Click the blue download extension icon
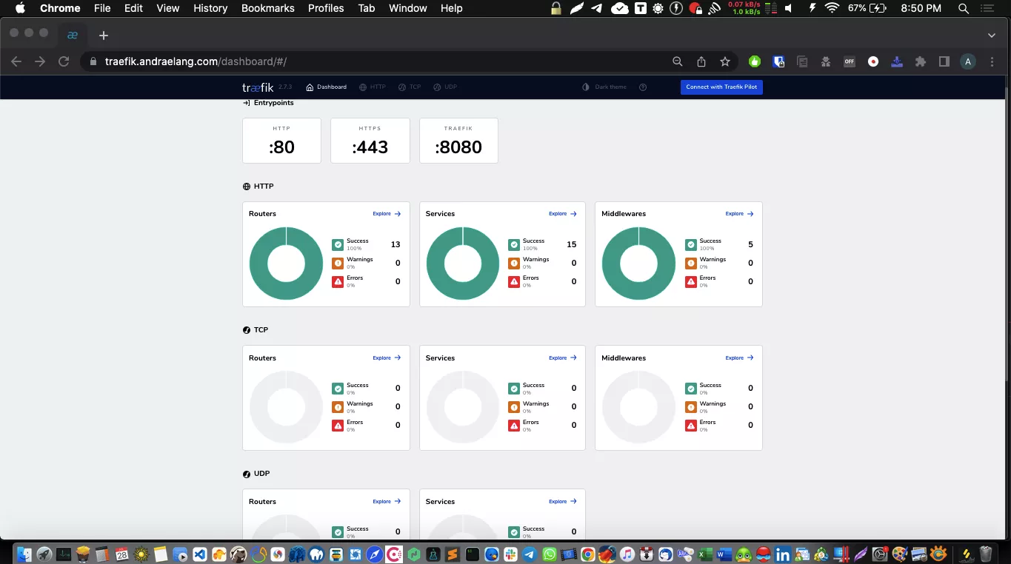 (x=897, y=61)
